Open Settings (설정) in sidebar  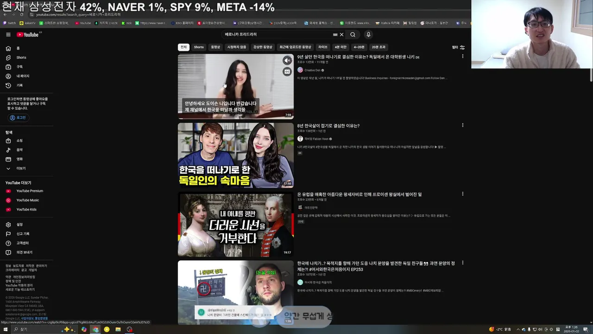coord(26,225)
